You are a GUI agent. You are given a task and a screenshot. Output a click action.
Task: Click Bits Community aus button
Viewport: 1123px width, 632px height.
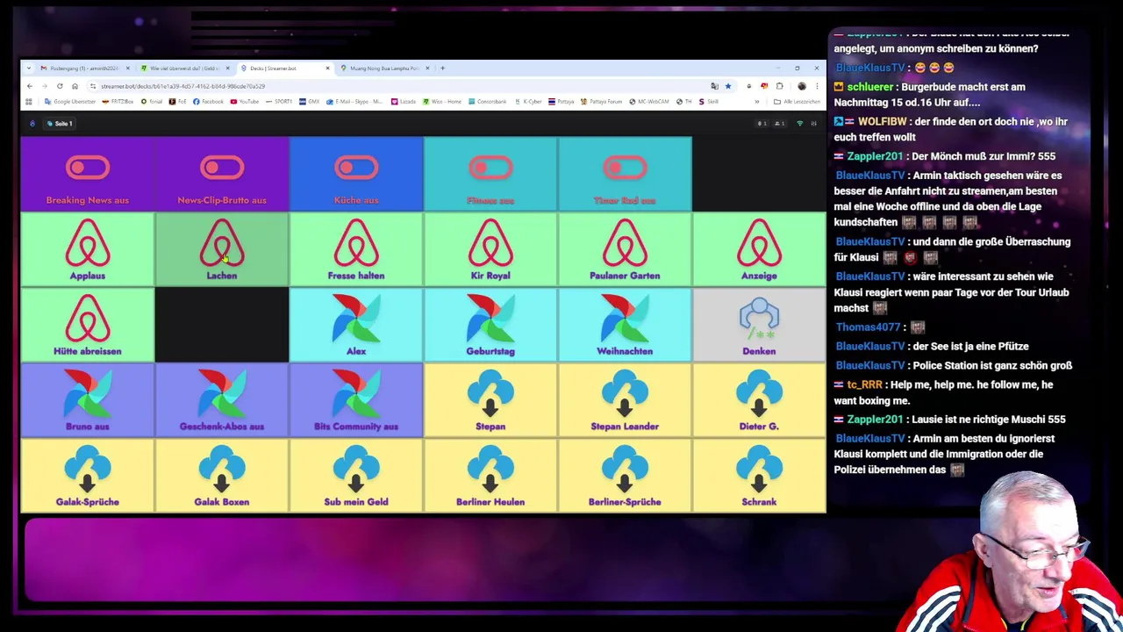356,401
